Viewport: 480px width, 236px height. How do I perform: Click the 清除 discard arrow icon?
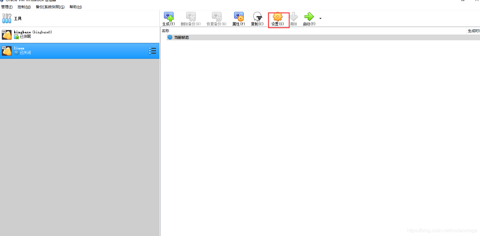coord(294,16)
